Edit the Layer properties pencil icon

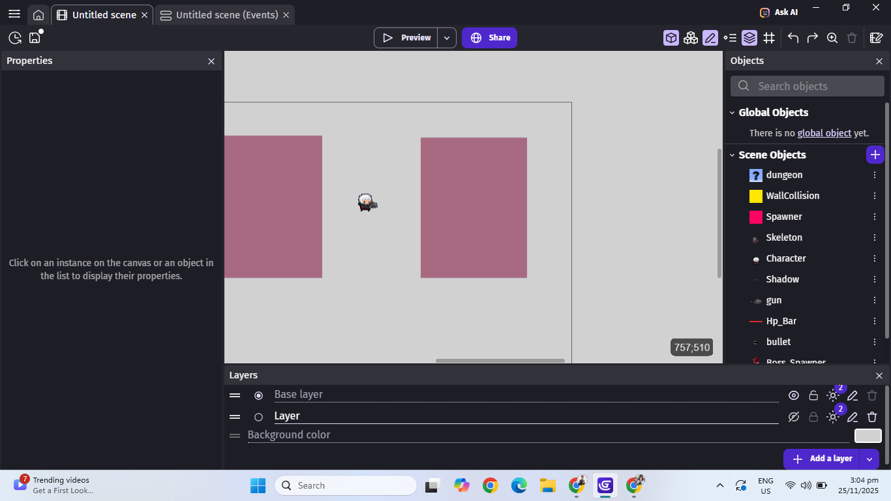(x=853, y=417)
